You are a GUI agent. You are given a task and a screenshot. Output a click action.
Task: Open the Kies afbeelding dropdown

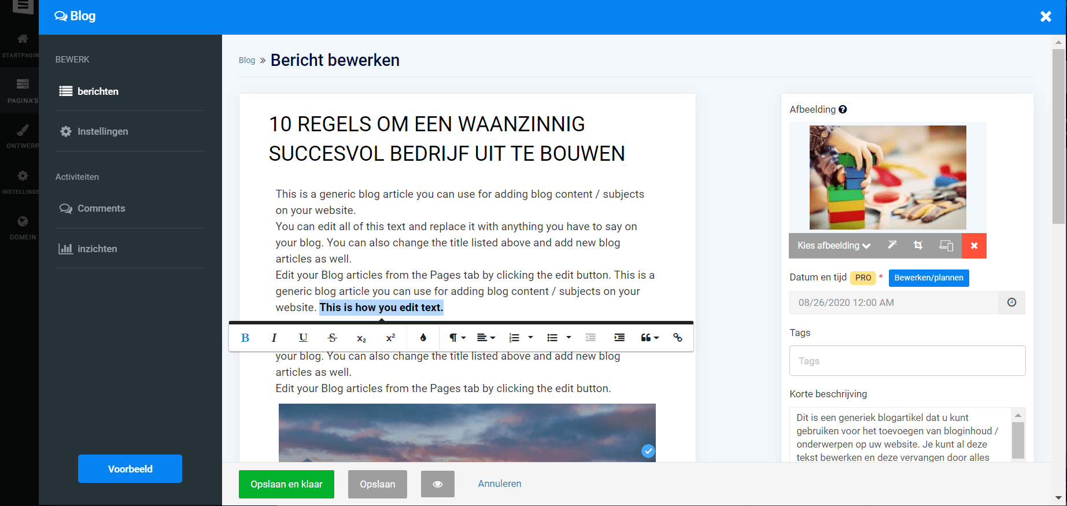[834, 246]
